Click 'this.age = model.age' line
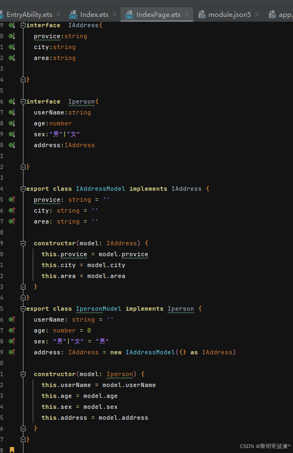 tap(80, 396)
